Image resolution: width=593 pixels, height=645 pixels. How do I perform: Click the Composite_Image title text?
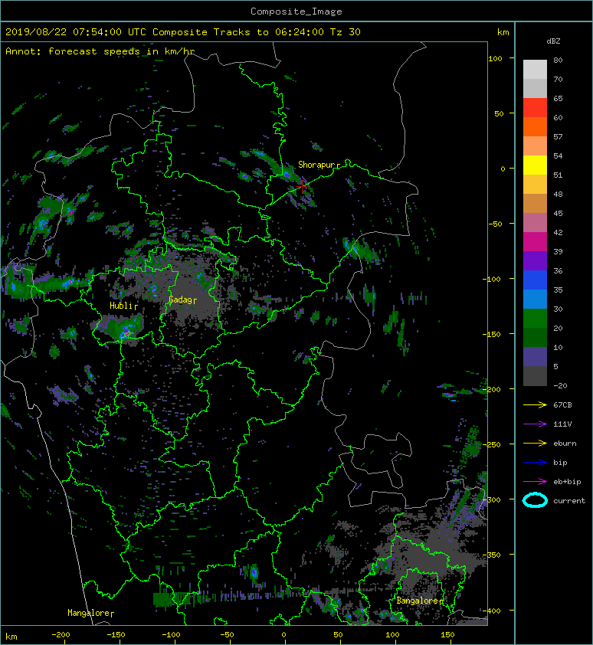[296, 11]
